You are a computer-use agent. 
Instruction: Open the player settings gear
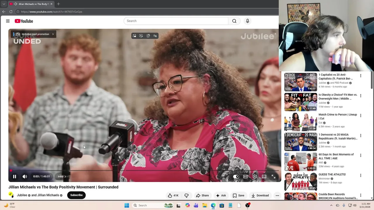(255, 176)
